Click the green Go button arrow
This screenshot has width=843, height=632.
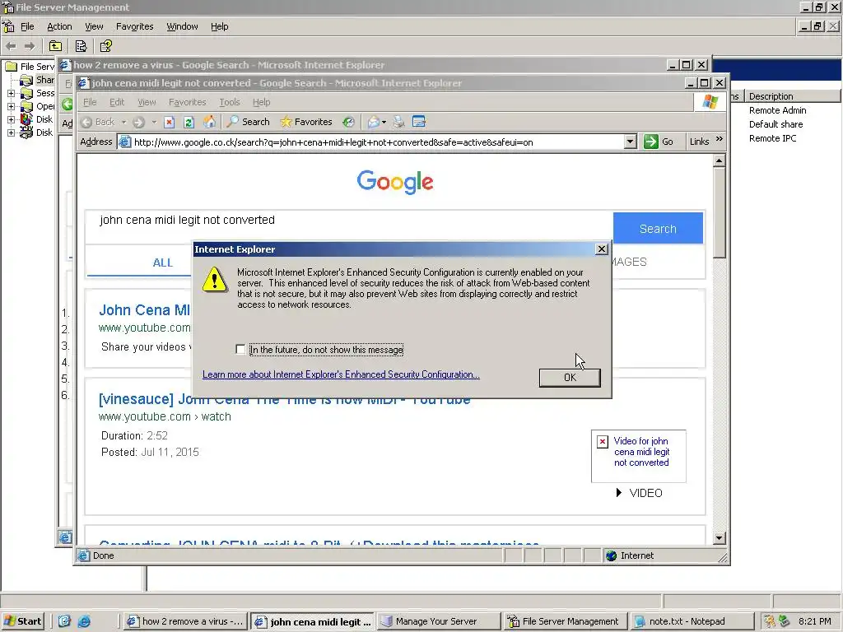click(x=651, y=142)
